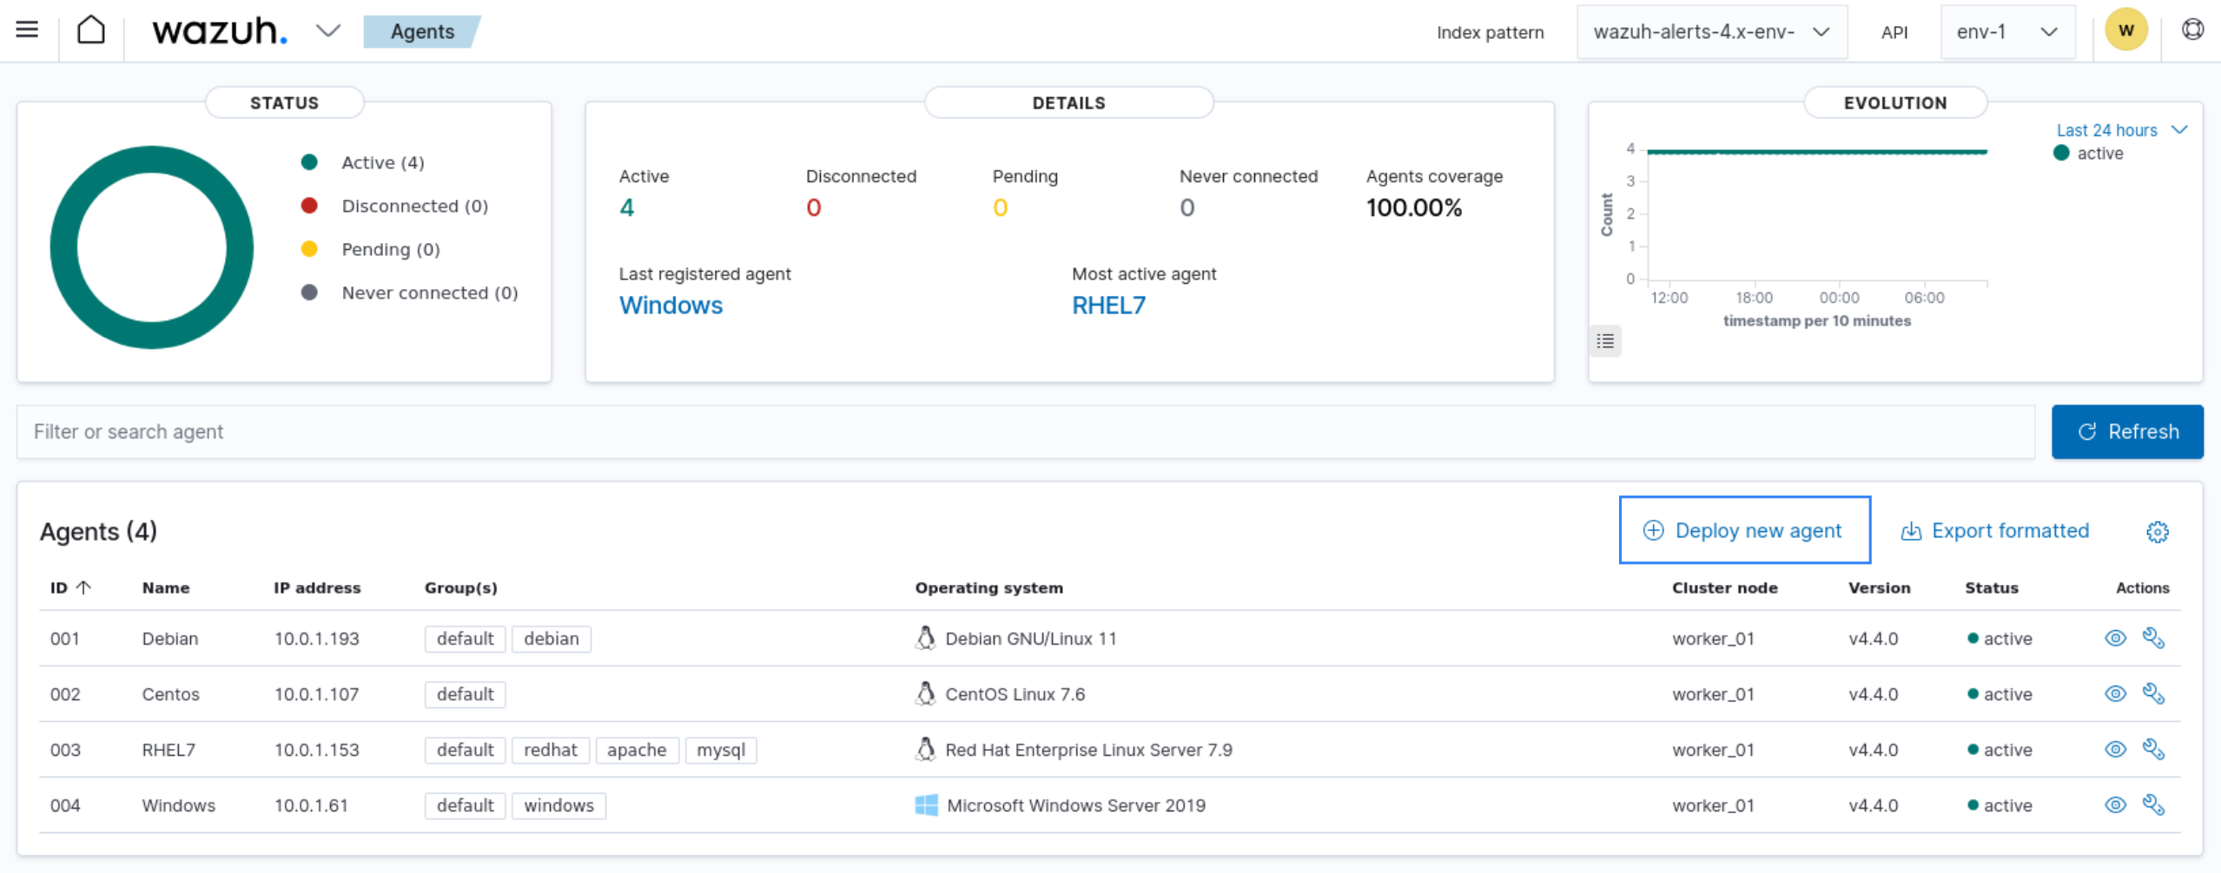Click active status in RHEL7 row
Image resolution: width=2221 pixels, height=873 pixels.
click(x=2000, y=750)
